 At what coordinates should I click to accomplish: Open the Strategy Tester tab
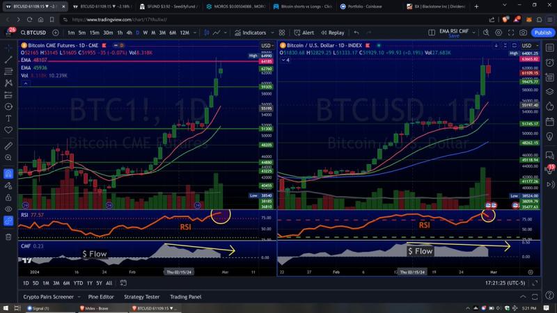[142, 297]
